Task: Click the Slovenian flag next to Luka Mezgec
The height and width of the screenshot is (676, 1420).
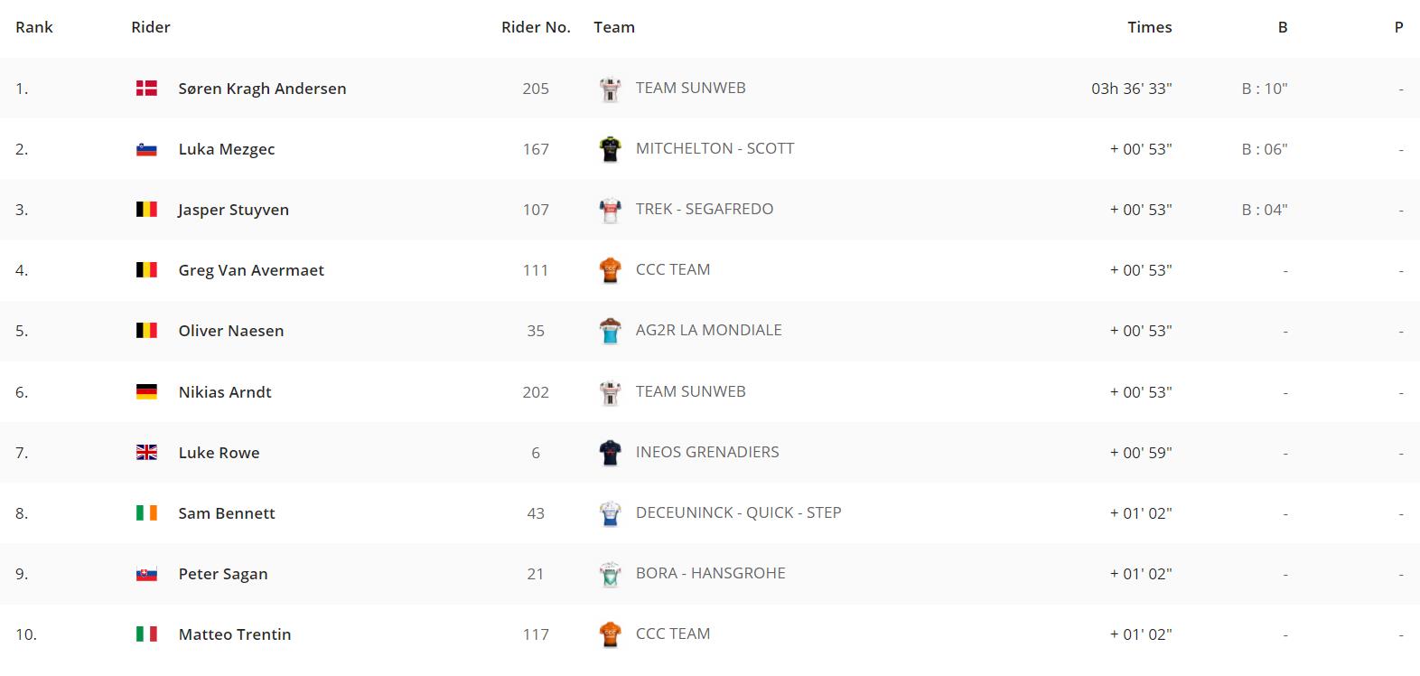Action: tap(146, 149)
